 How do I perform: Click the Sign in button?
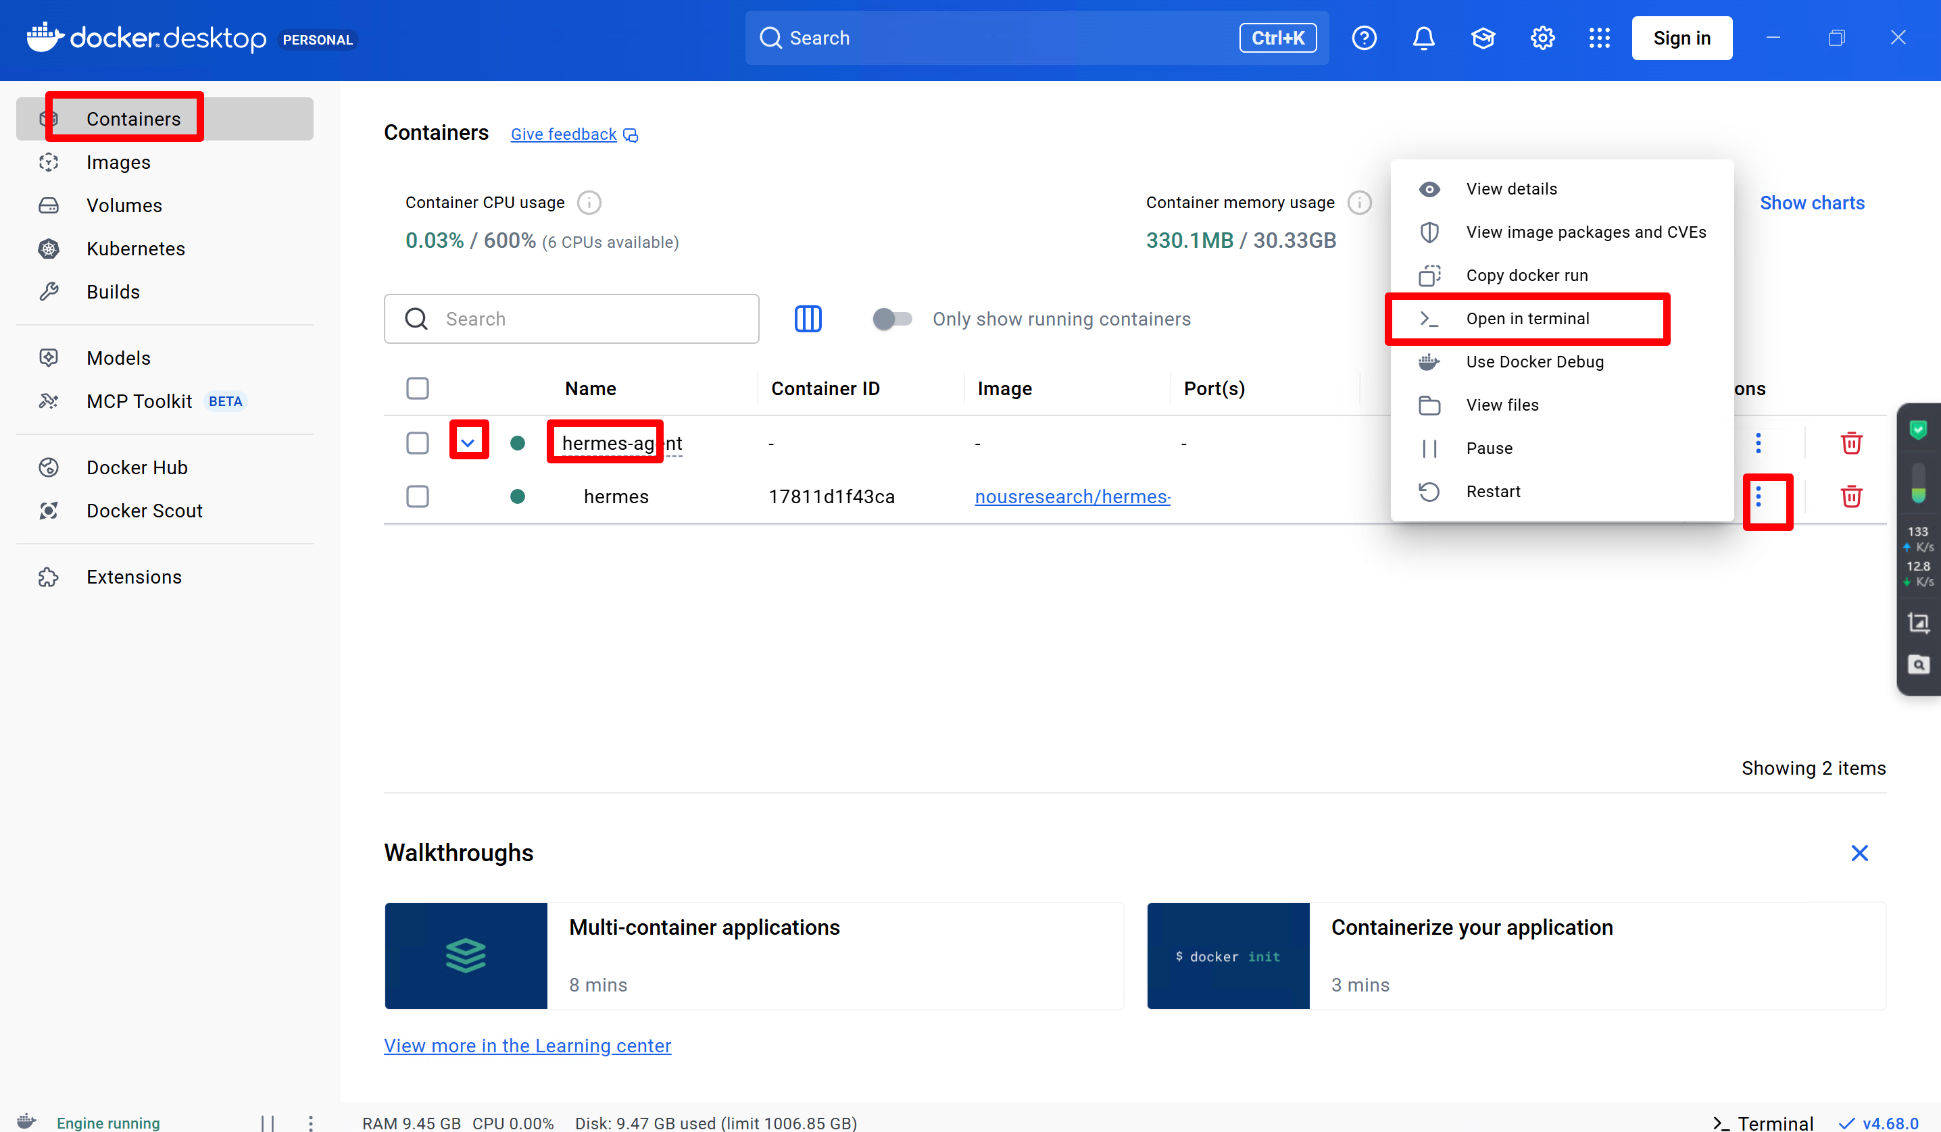click(1681, 38)
